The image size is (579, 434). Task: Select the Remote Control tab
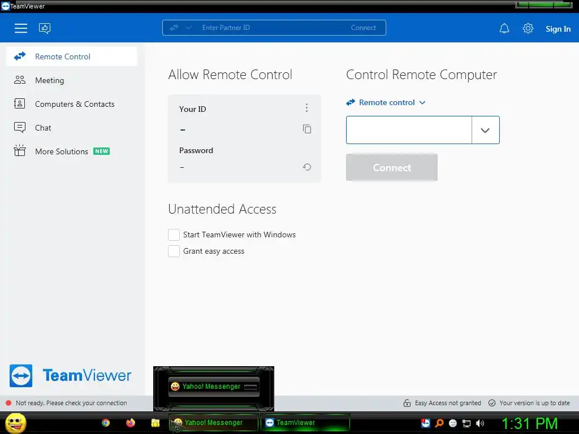[x=72, y=57]
